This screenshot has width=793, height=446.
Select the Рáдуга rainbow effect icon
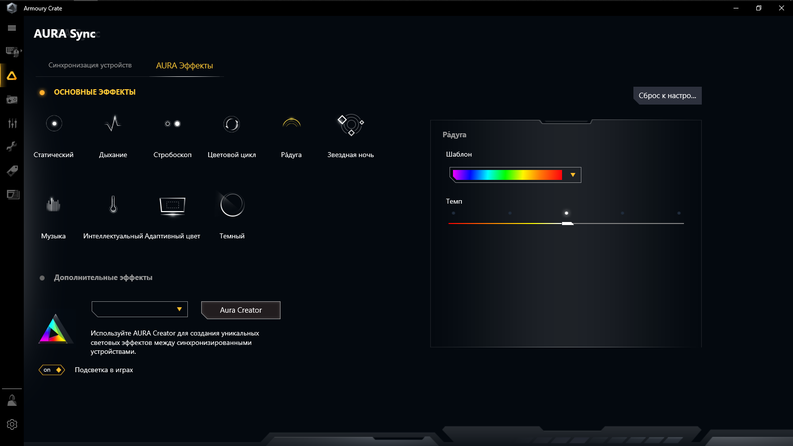pyautogui.click(x=291, y=123)
